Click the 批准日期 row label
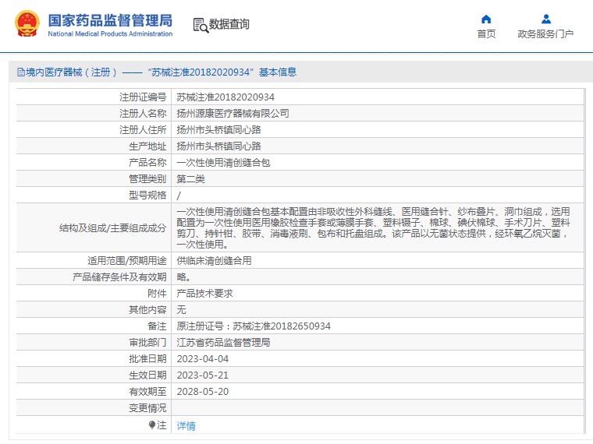The width and height of the screenshot is (593, 444). coord(147,358)
